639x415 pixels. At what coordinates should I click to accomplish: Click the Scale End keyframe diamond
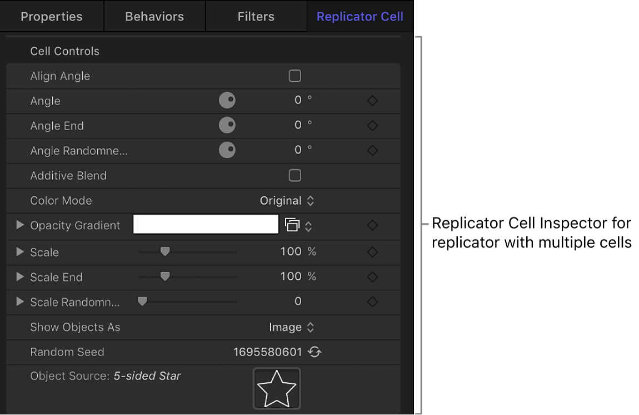pos(372,277)
